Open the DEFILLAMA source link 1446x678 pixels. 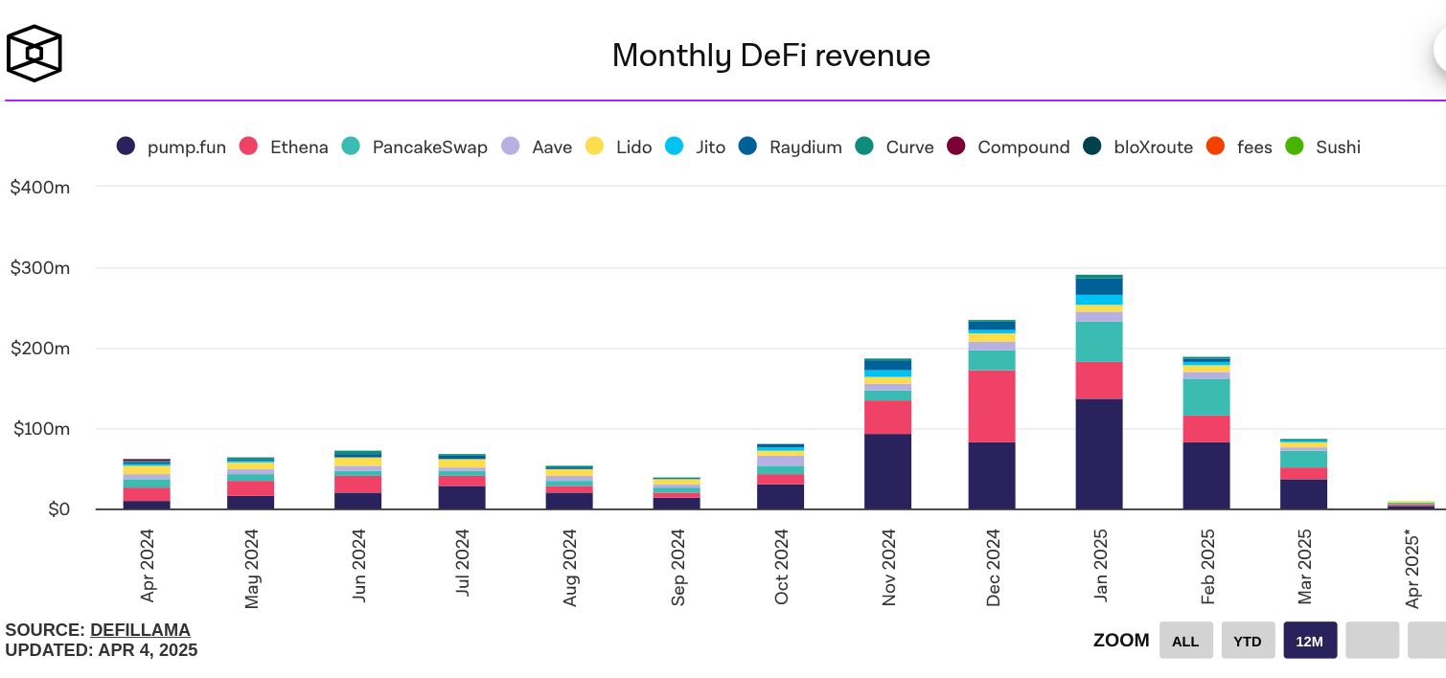(140, 630)
